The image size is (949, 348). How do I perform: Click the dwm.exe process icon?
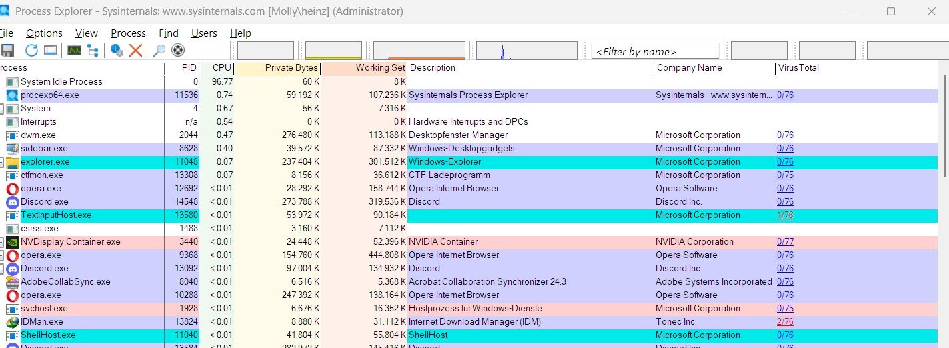(12, 135)
